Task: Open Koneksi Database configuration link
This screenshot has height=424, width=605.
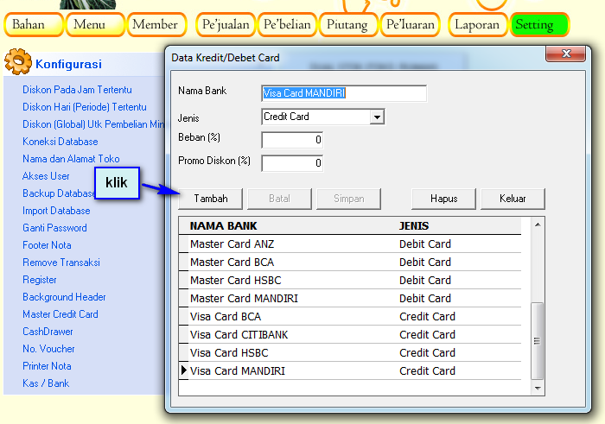Action: (x=60, y=142)
